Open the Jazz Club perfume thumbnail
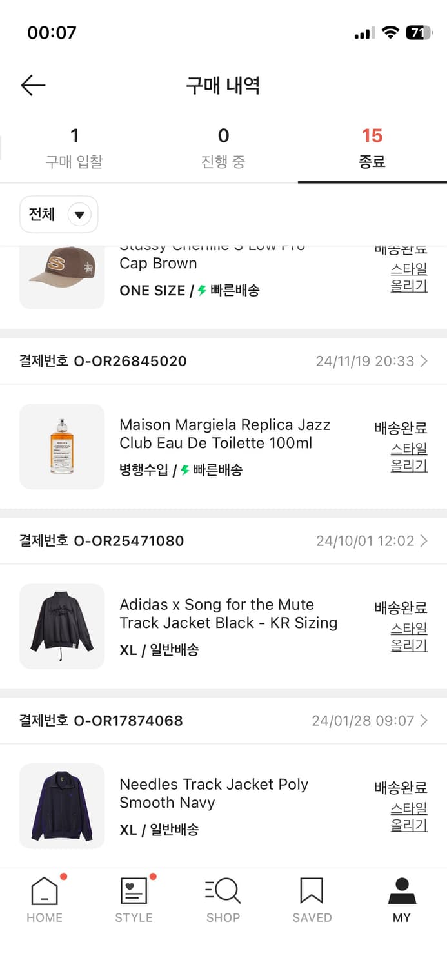447x967 pixels. (x=62, y=447)
